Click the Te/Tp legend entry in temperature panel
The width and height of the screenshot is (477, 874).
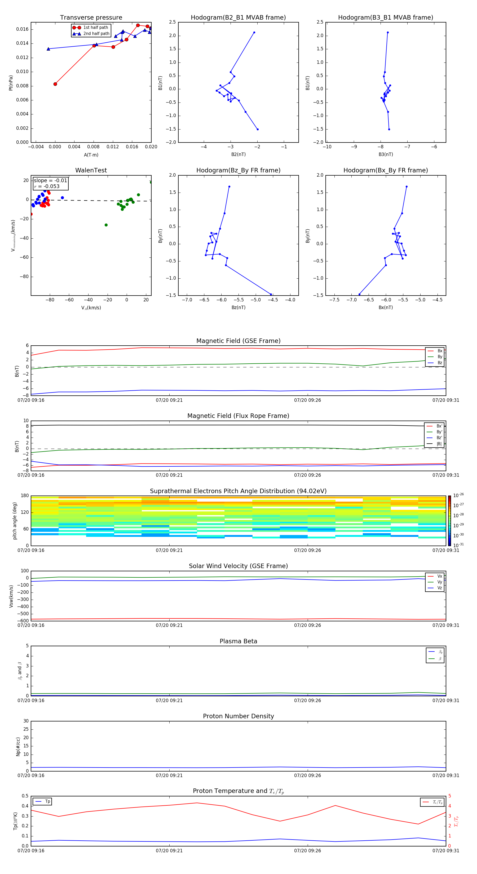click(x=432, y=802)
